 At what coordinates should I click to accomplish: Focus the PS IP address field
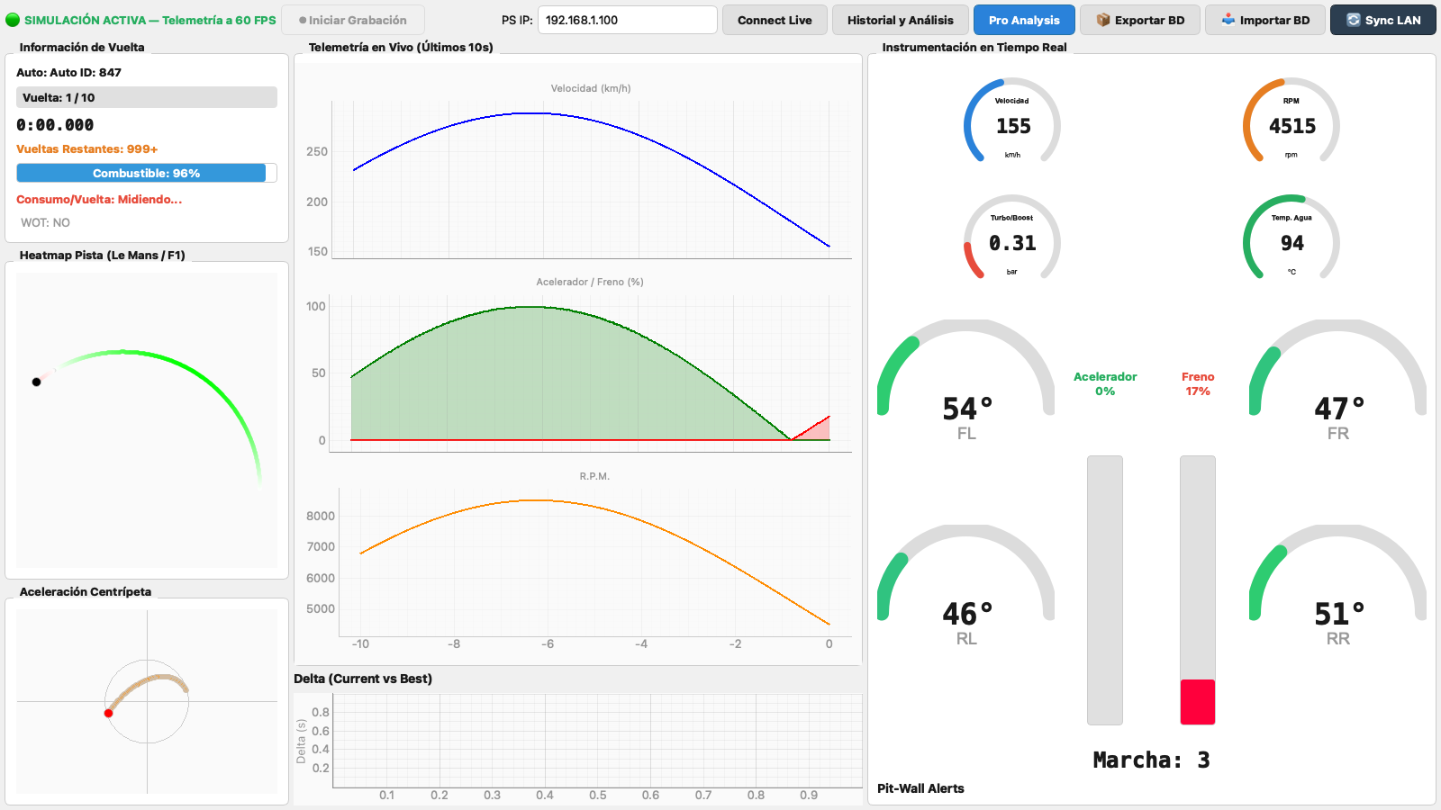coord(628,20)
